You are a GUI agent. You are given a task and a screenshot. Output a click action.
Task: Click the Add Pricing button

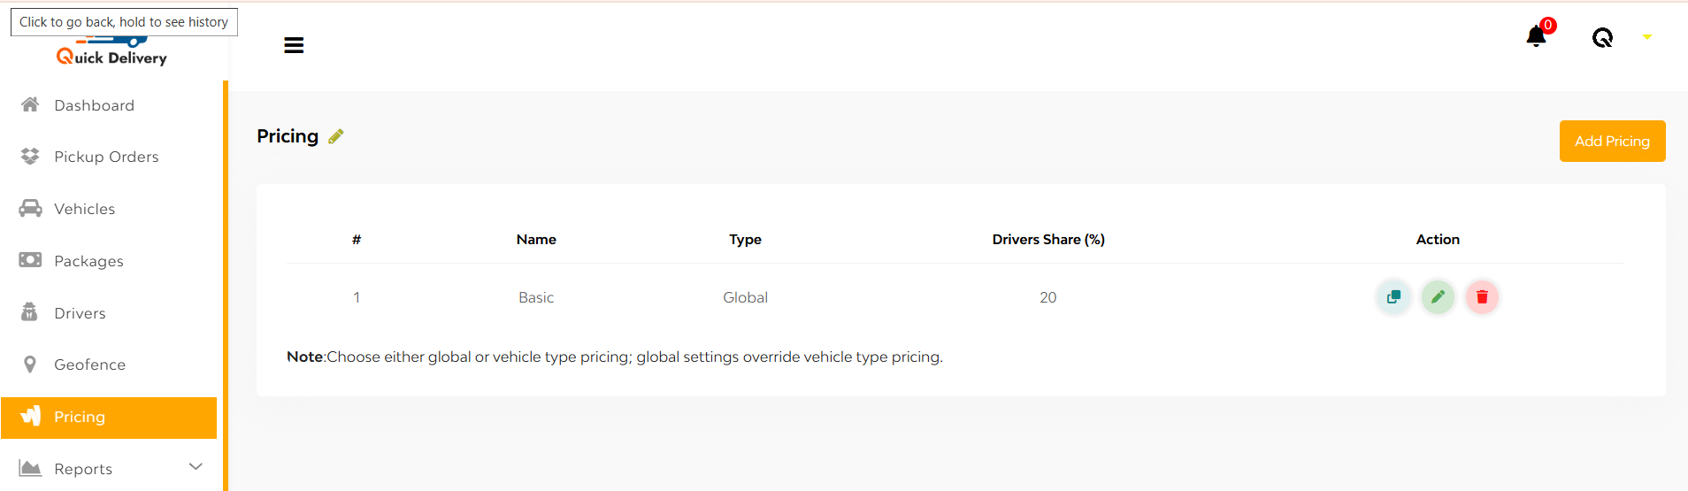[1612, 142]
